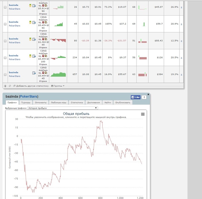Click Добавить другую статистику
202x199 pixels.
tap(31, 86)
